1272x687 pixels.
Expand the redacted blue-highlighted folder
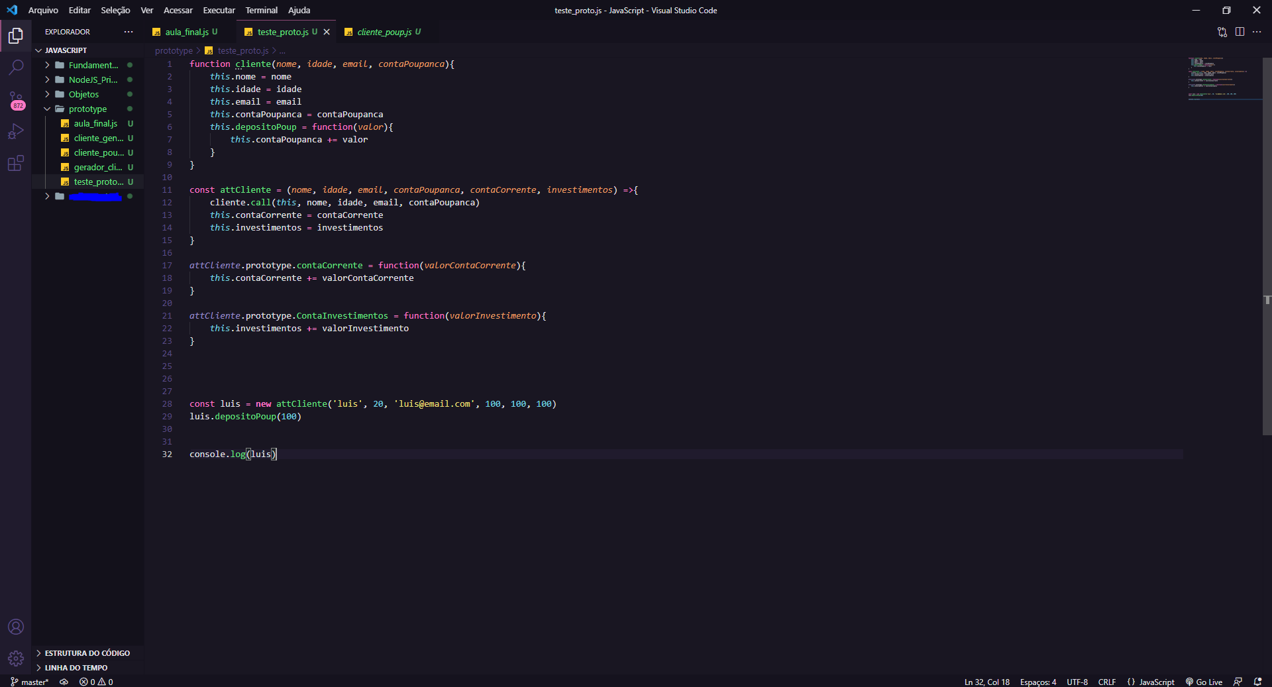coord(87,196)
